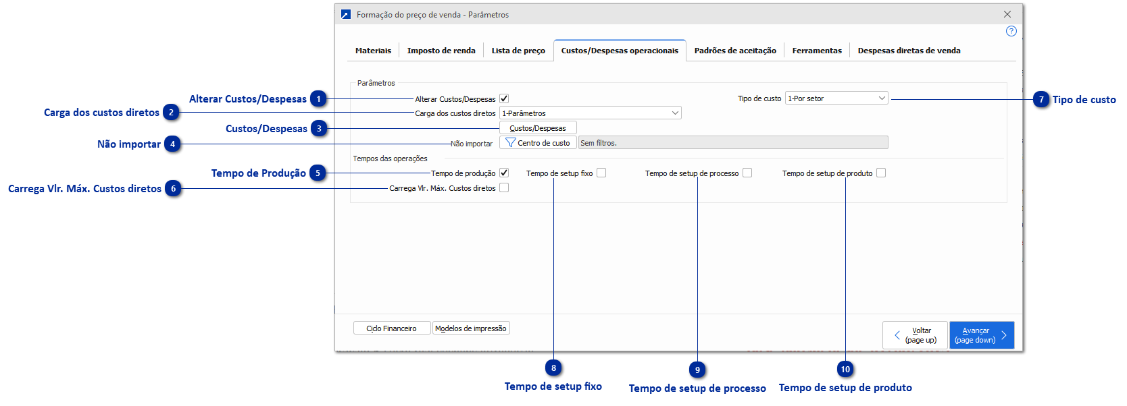Click the right chevron on Avançar
The width and height of the screenshot is (1127, 406).
coord(1003,335)
